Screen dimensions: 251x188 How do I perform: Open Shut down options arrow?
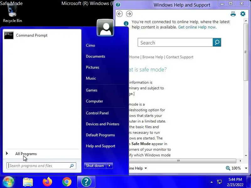pos(109,166)
